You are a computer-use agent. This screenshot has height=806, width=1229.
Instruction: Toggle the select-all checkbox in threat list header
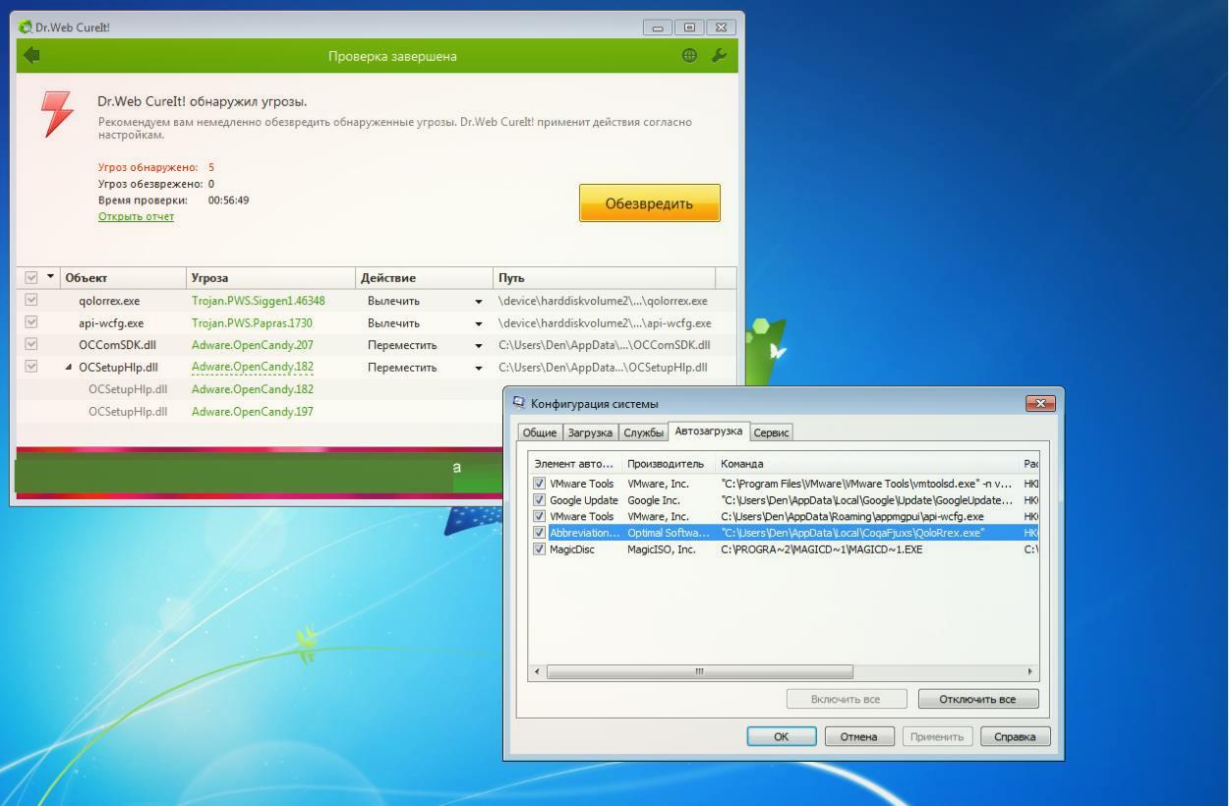point(30,278)
